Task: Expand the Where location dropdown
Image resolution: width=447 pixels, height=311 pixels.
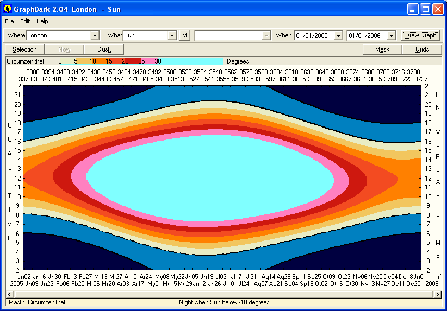Action: pos(95,35)
